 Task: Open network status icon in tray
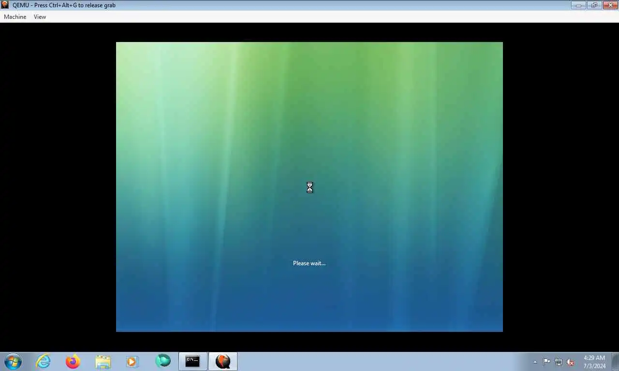559,362
